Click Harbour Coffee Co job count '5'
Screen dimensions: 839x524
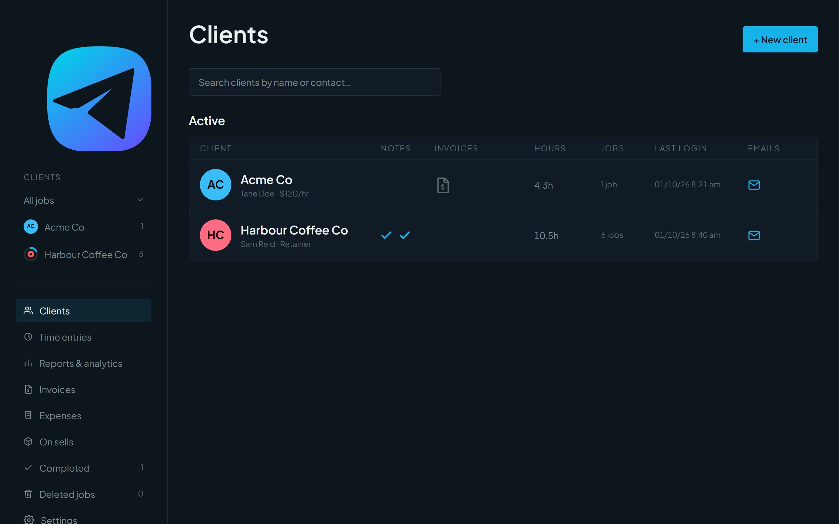pyautogui.click(x=141, y=254)
